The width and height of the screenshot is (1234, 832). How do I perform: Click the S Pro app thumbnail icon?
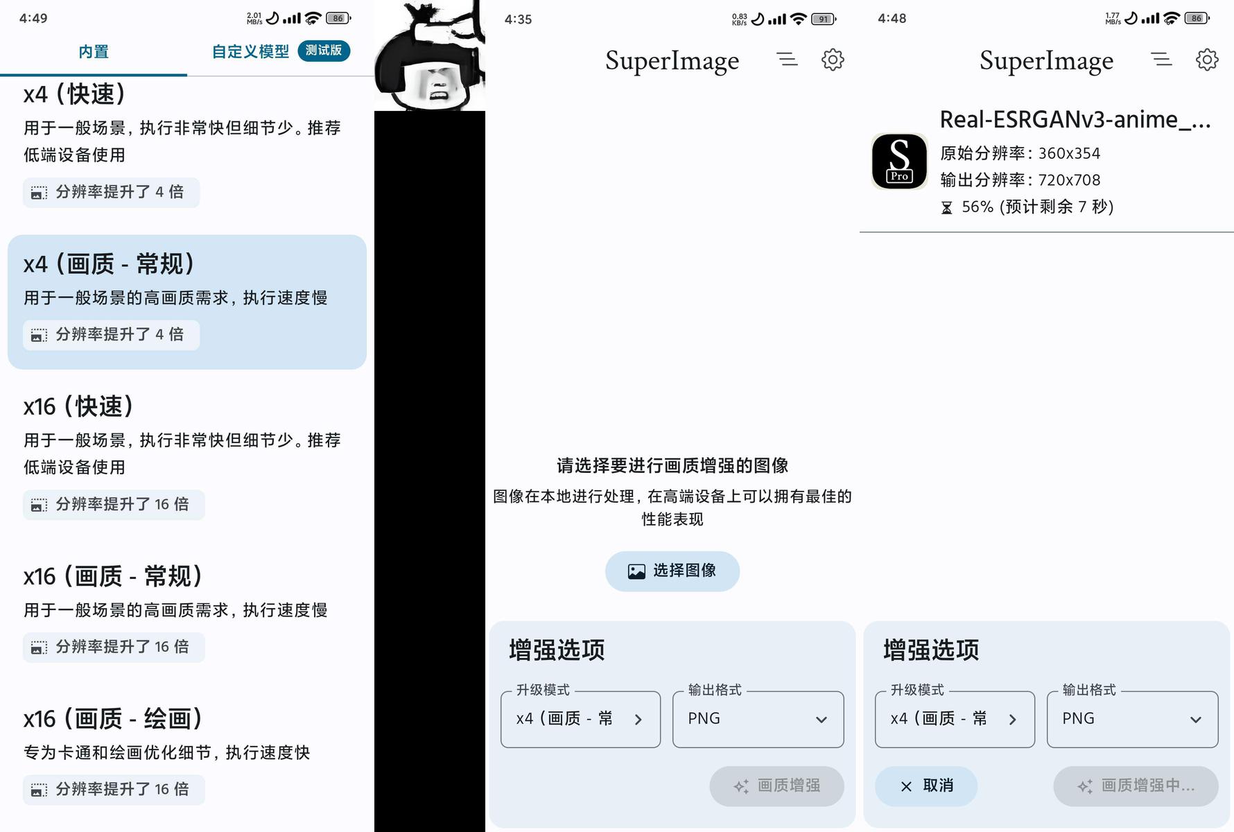899,162
